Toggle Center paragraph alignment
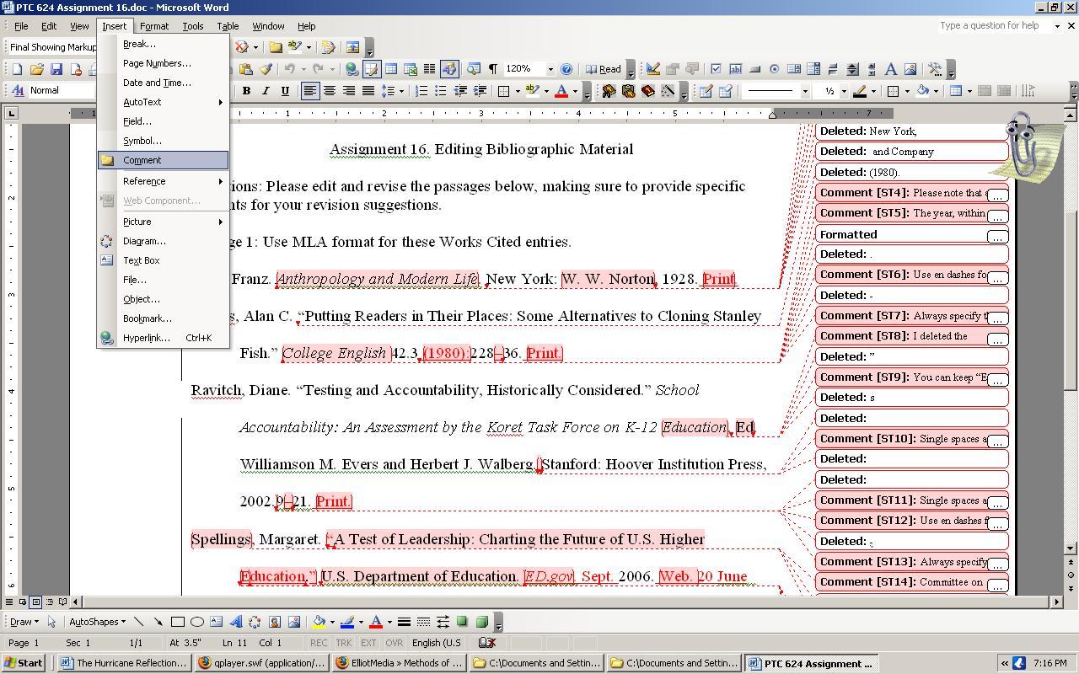Viewport: 1079px width, 674px height. (330, 91)
